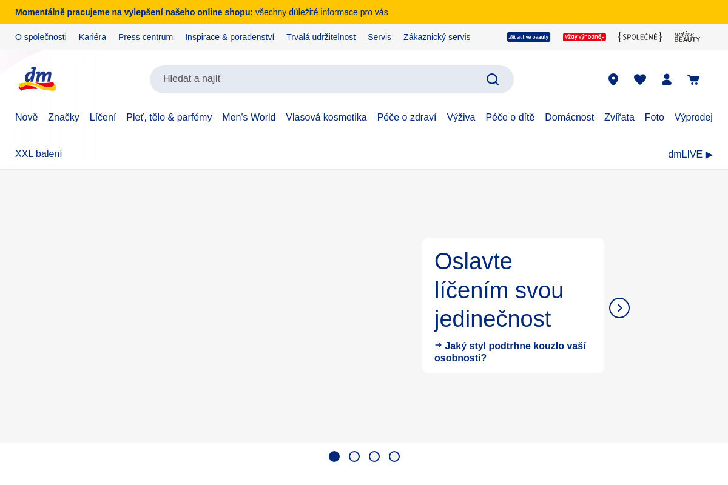Advance carousel with the next arrow

pos(619,308)
